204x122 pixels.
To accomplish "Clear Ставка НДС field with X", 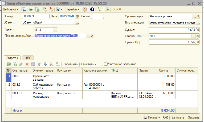I will (198, 36).
